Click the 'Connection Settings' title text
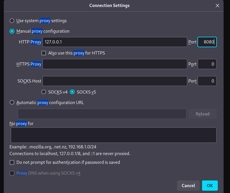Screen dimensions: 230x193 109,6
